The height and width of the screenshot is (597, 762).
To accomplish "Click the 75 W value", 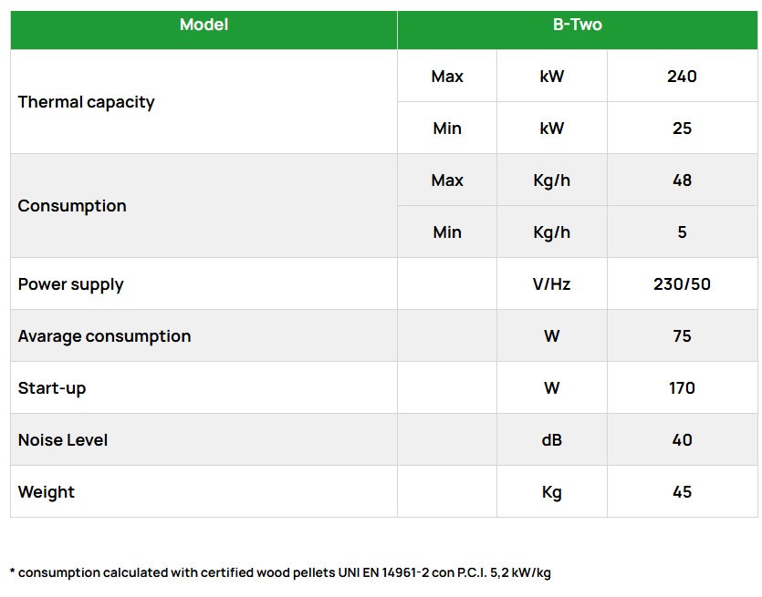I will coord(682,336).
